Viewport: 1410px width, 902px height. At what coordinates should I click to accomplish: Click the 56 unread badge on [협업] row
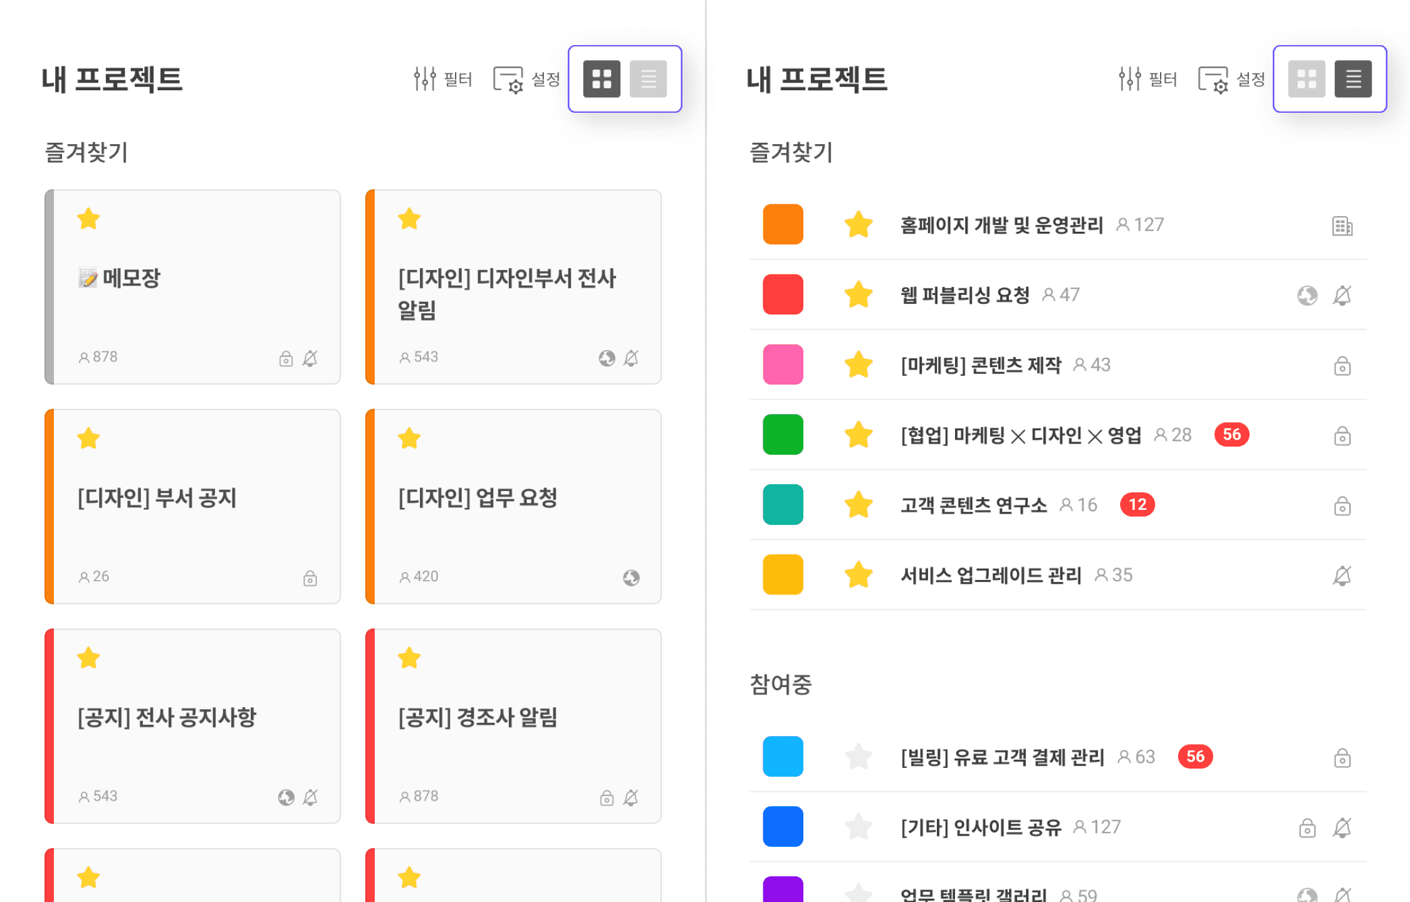coord(1231,435)
